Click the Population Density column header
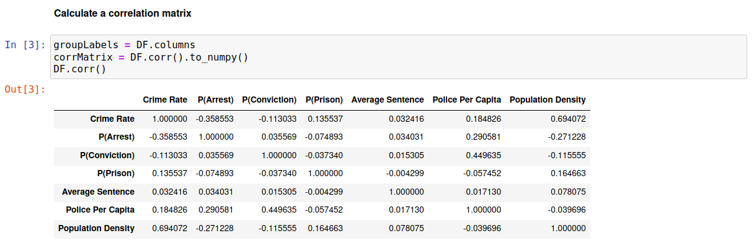Viewport: 754px width, 246px height. pyautogui.click(x=548, y=100)
